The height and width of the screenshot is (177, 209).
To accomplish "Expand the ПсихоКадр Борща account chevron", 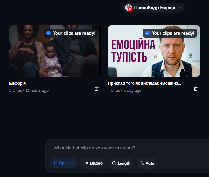I will [x=180, y=8].
